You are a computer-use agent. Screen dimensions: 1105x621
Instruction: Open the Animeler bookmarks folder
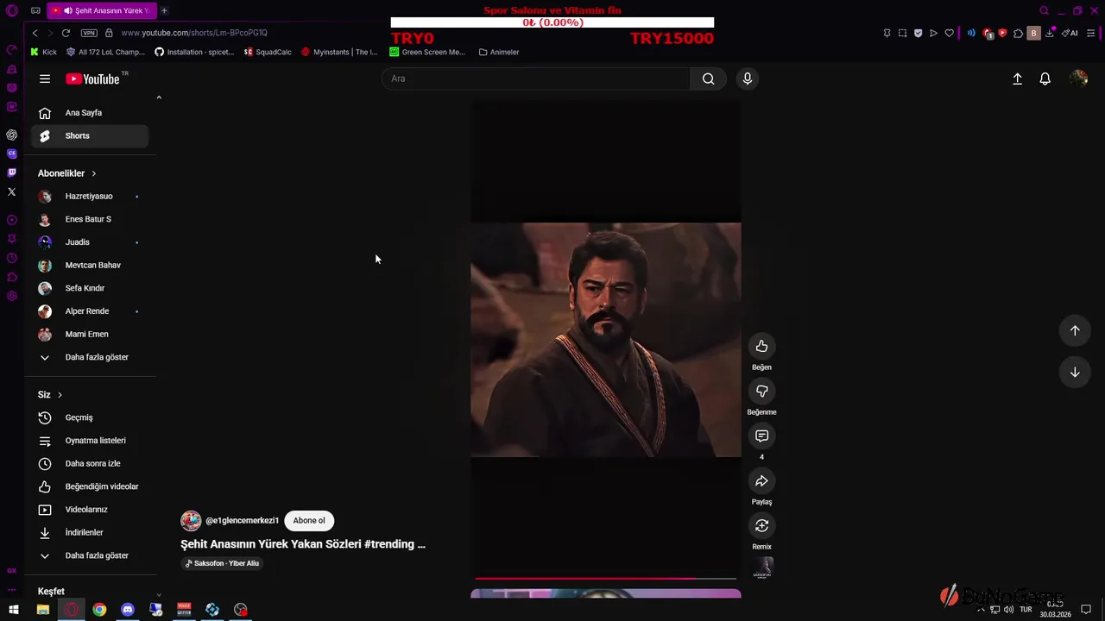(x=499, y=52)
